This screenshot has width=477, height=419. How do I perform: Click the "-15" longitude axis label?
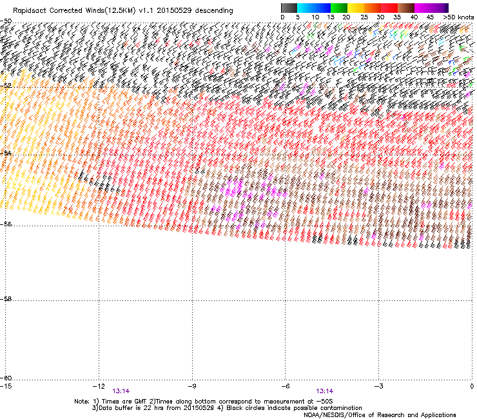pos(6,386)
